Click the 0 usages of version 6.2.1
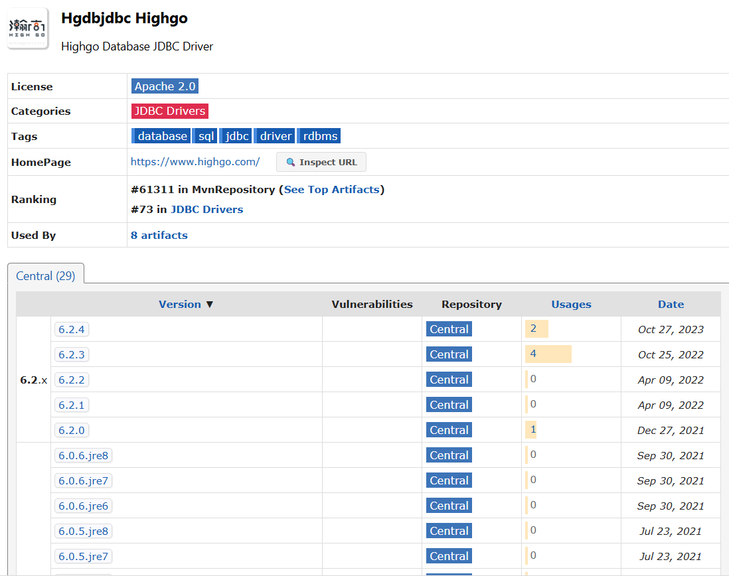 click(x=533, y=403)
